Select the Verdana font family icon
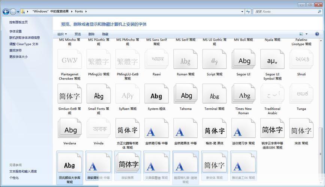The height and width of the screenshot is (187, 325). coord(70,128)
